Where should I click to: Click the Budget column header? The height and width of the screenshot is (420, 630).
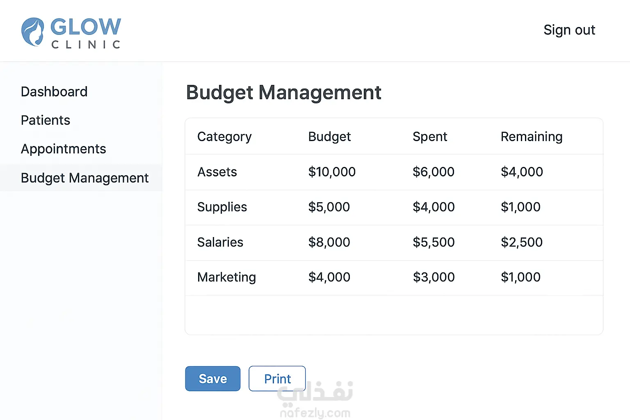coord(329,137)
